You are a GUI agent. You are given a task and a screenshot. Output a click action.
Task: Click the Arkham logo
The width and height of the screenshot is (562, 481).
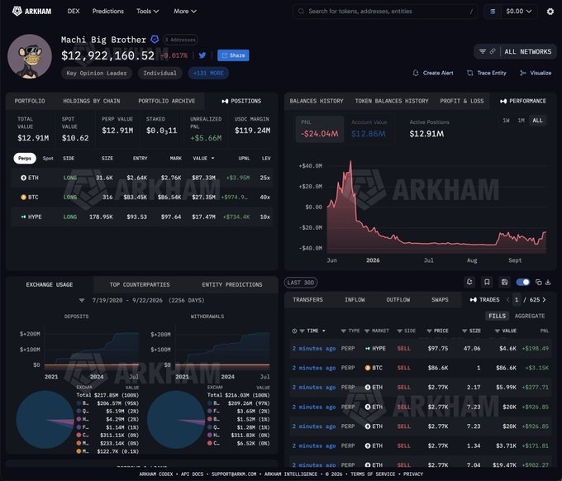coord(32,11)
